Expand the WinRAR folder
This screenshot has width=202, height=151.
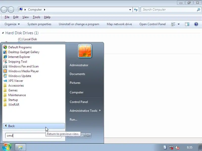pos(34,105)
